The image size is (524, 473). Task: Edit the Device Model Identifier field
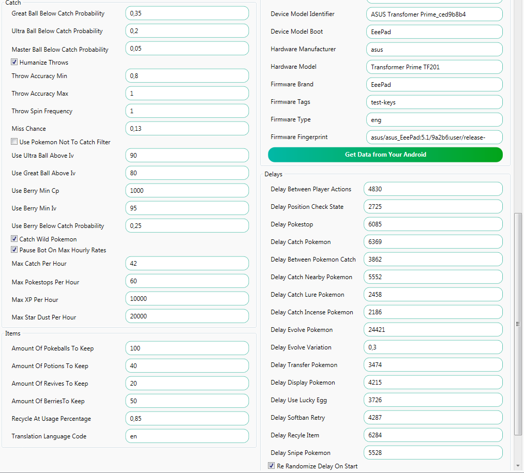pyautogui.click(x=435, y=14)
